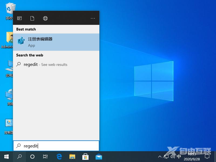Launch Microsoft Store from the taskbar
The image size is (216, 162).
click(x=86, y=157)
